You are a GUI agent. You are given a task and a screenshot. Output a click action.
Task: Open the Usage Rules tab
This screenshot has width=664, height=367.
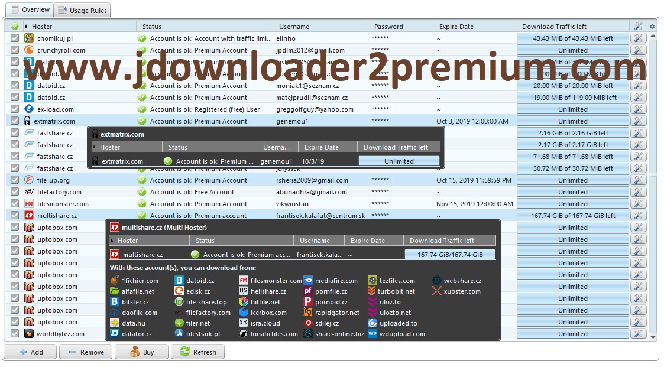tap(83, 10)
